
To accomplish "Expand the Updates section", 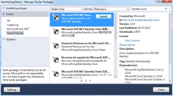I will pos(4,39).
